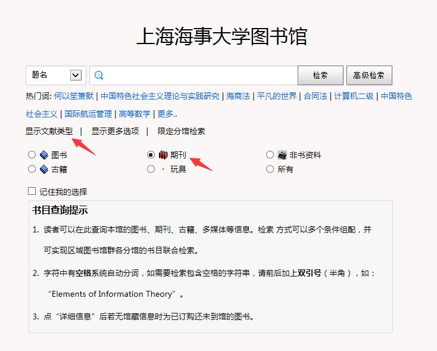
Task: Click the clapperboard icon beside 非书资料
Action: [x=282, y=155]
